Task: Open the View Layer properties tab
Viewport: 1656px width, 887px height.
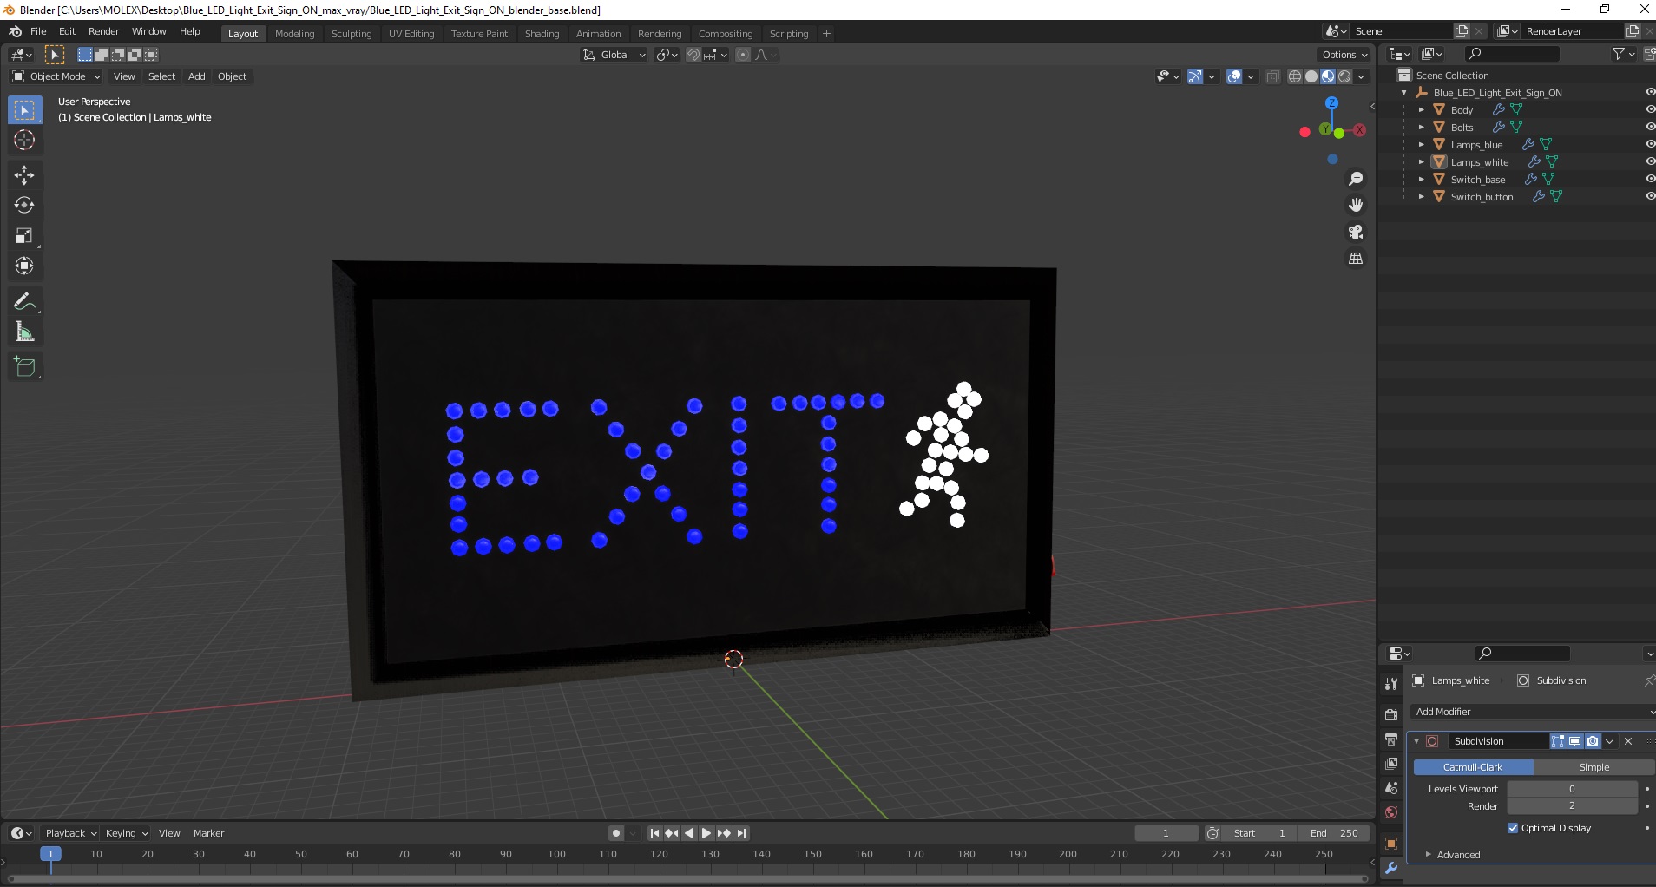Action: tap(1391, 764)
